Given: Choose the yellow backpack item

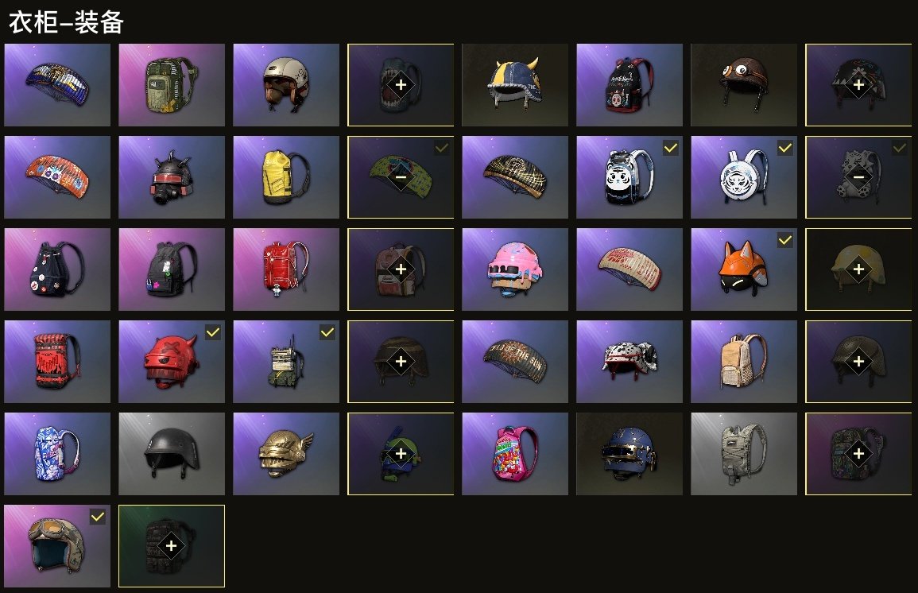Looking at the screenshot, I should [285, 176].
